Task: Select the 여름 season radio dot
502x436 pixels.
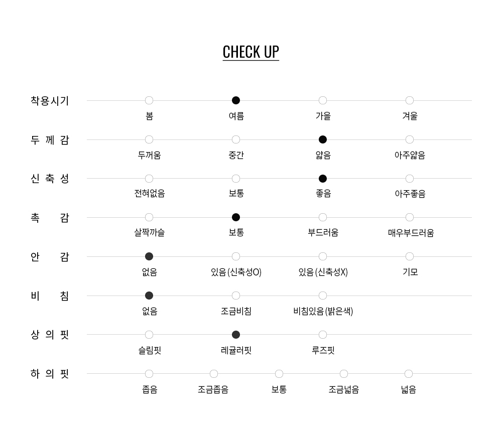Action: point(236,100)
